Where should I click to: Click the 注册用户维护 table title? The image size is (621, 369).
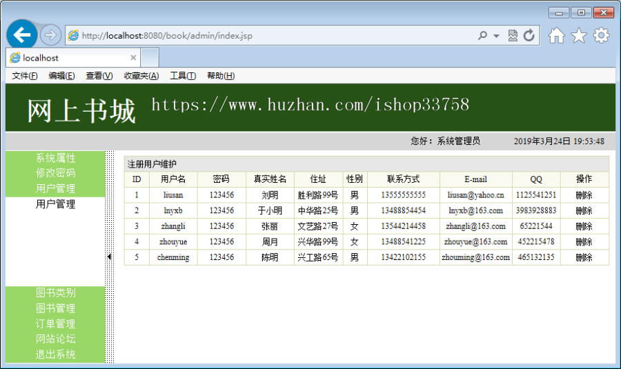(x=152, y=164)
